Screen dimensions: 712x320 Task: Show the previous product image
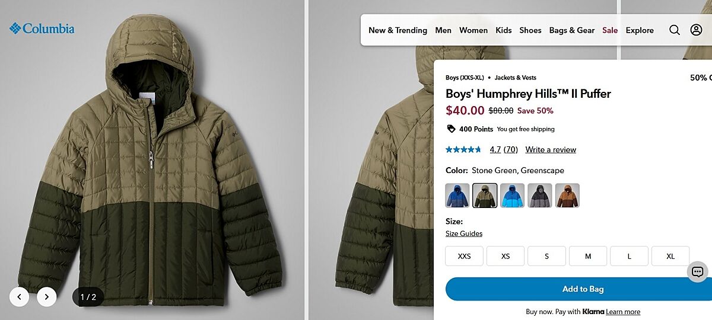pyautogui.click(x=20, y=297)
